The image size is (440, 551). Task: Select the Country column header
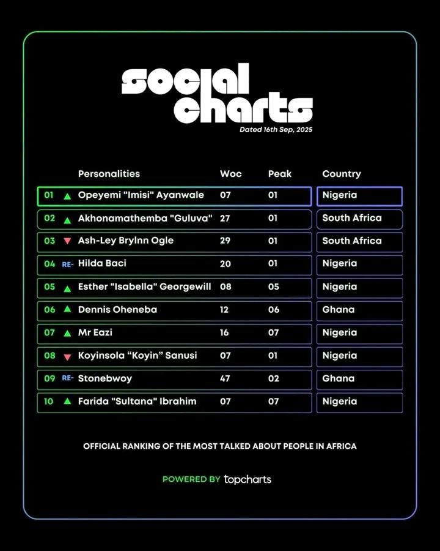(x=342, y=174)
